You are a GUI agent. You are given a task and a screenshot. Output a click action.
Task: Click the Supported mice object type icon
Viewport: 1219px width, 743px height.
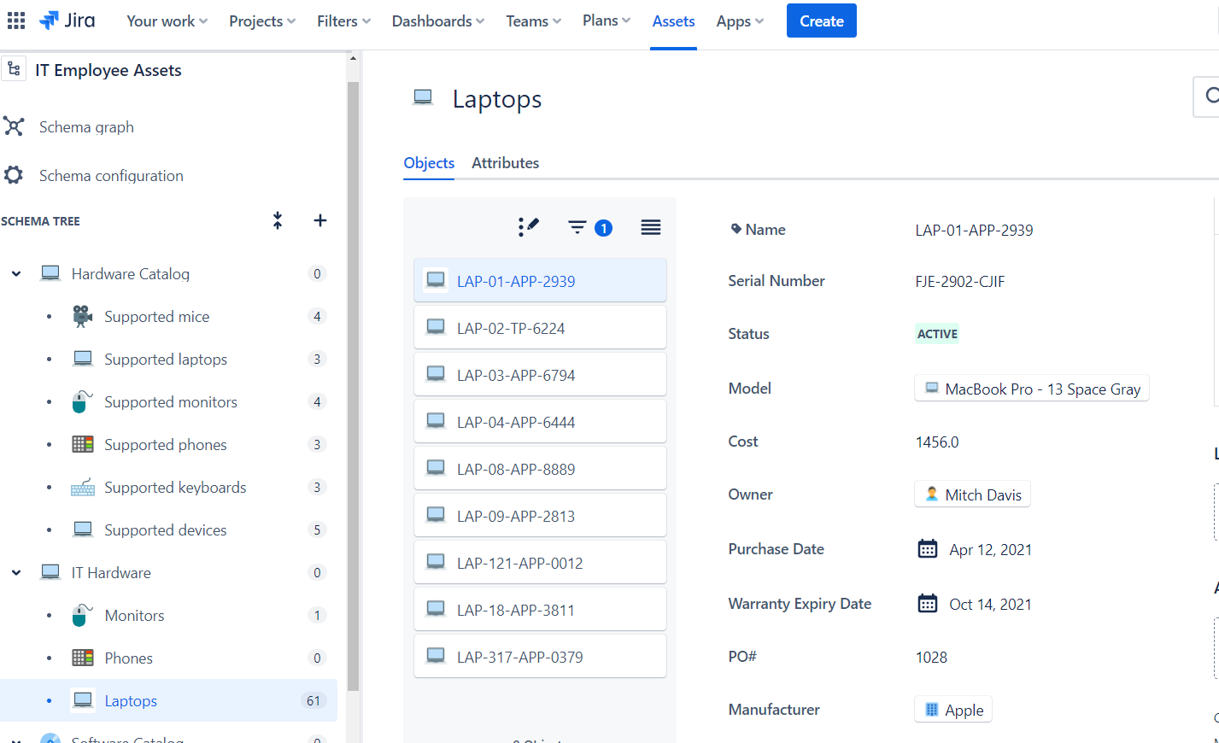(x=81, y=316)
